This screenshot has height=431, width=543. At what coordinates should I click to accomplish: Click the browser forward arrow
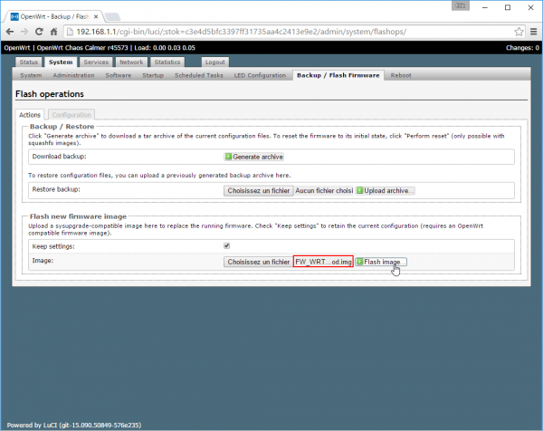pyautogui.click(x=34, y=31)
